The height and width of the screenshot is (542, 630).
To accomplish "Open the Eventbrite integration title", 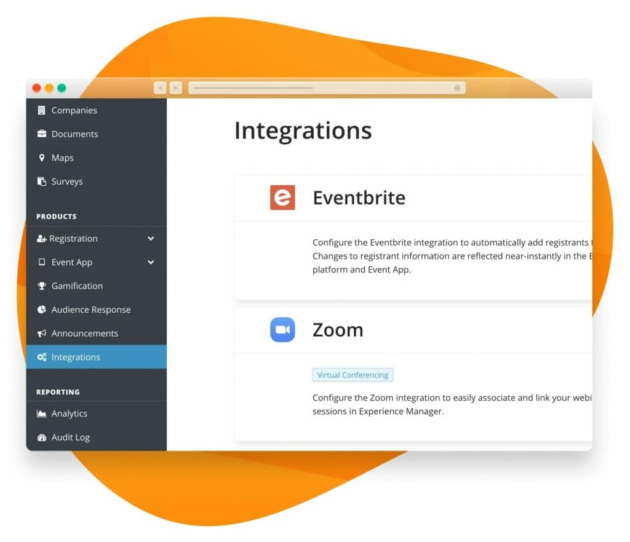I will tap(359, 197).
